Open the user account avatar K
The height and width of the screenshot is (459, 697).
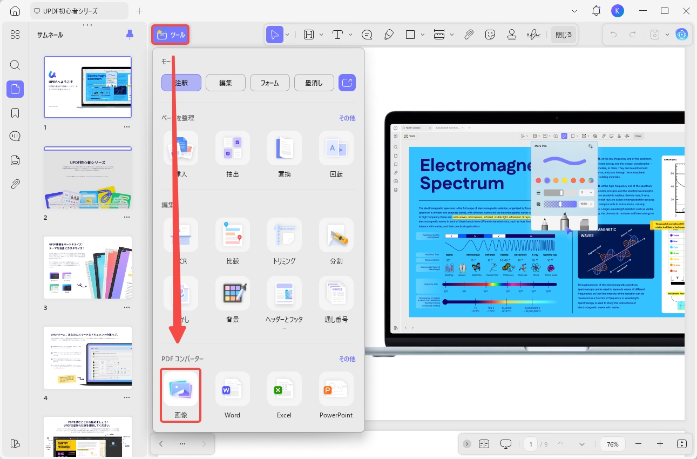click(x=618, y=11)
